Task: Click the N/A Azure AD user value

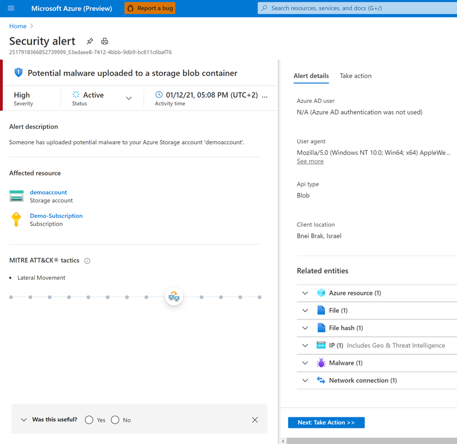Action: [x=359, y=112]
